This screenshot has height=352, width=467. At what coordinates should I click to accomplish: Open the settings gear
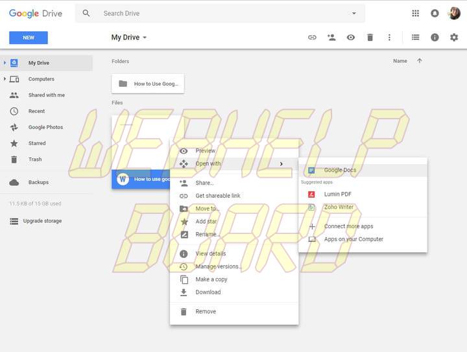point(454,38)
